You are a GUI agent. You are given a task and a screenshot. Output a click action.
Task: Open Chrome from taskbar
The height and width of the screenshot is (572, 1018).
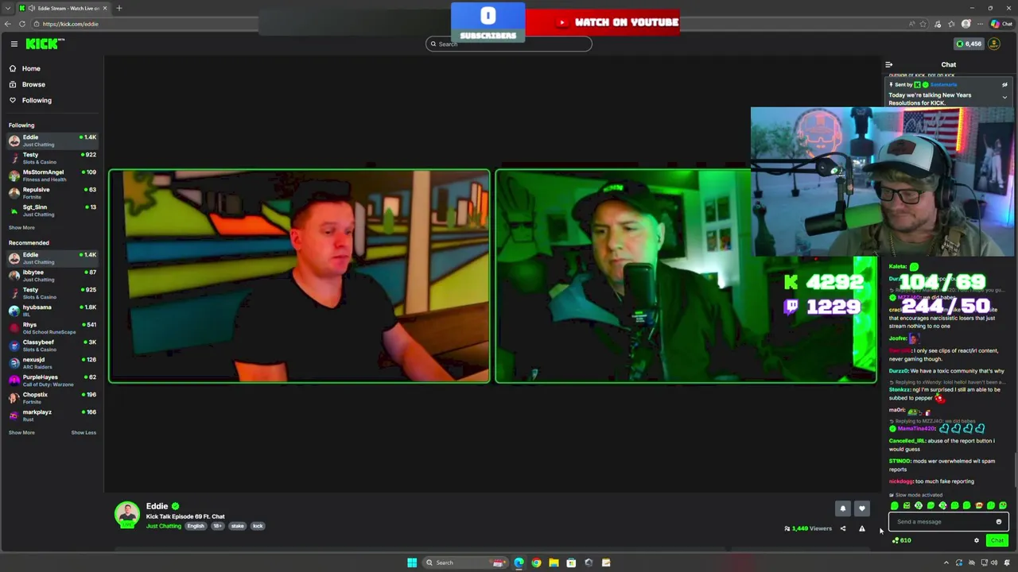536,562
